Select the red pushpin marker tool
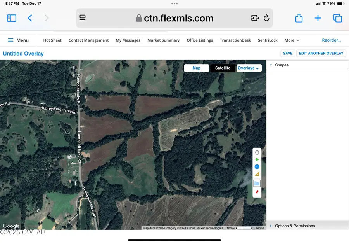349x243 pixels. pos(257,192)
